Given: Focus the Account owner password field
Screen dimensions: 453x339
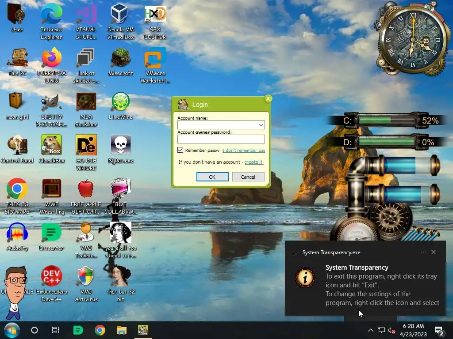Looking at the screenshot, I should point(221,139).
